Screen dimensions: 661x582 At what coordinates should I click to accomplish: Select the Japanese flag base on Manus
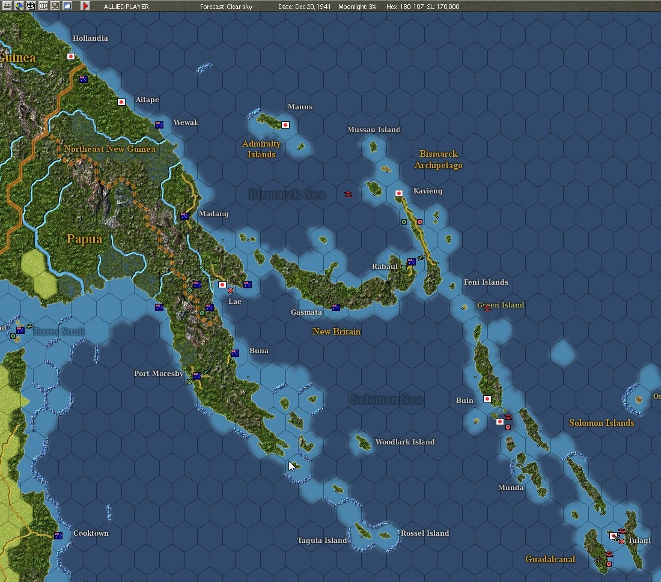point(285,125)
